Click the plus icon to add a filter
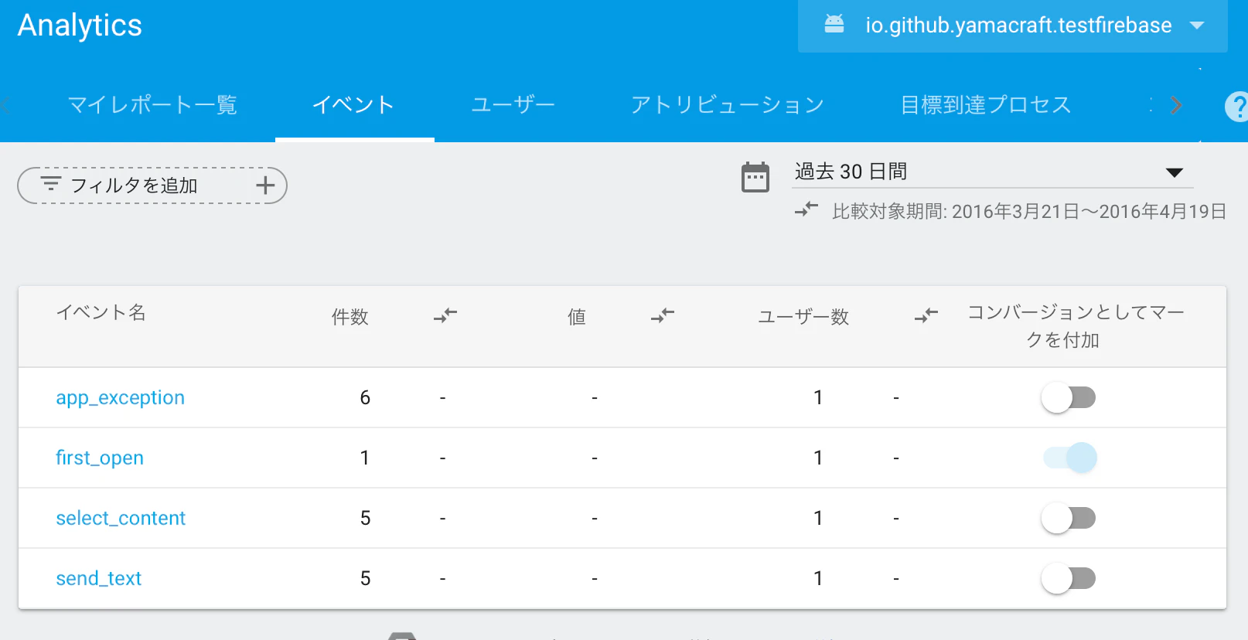Viewport: 1248px width, 640px height. coord(265,185)
